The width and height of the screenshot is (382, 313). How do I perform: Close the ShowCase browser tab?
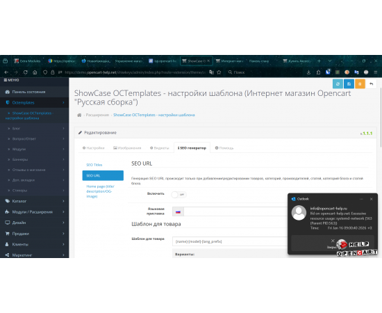(x=208, y=61)
